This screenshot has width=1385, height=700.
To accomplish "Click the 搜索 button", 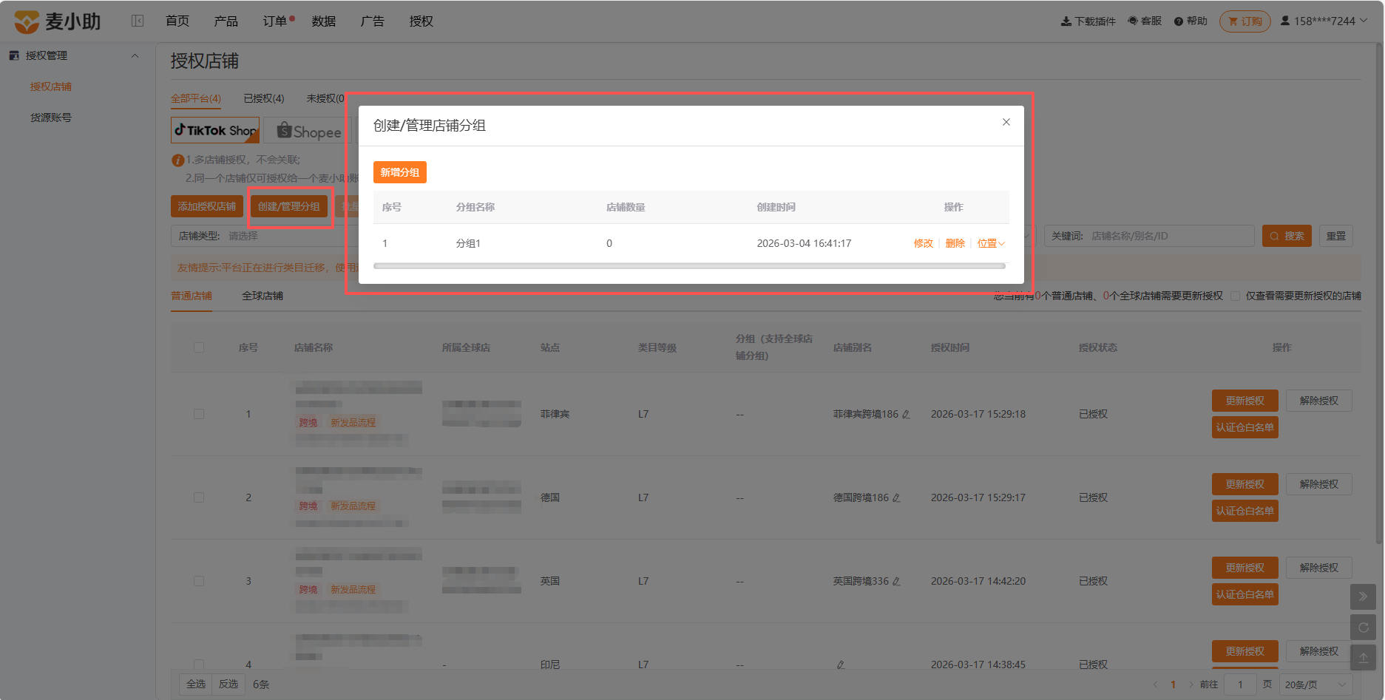I will [x=1287, y=236].
